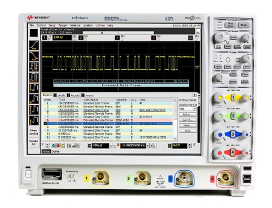Click the front power button
Image resolution: width=272 pixels, height=208 pixels.
pos(28,174)
